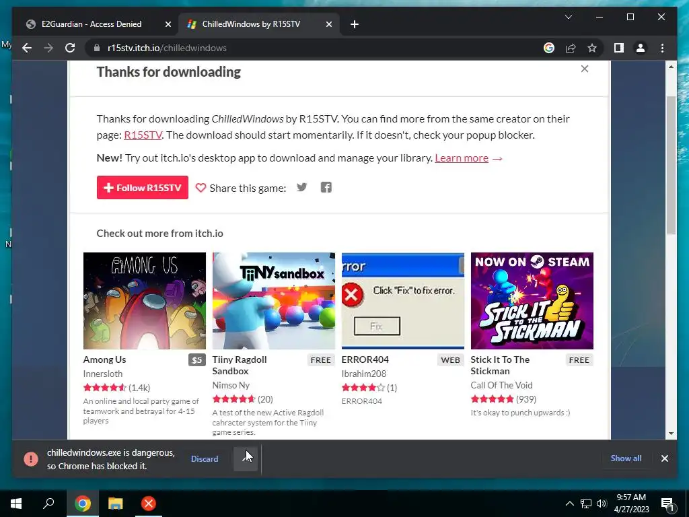Screen dimensions: 689x517
Task: Click the $5 price tag on Among Us
Action: (197, 360)
